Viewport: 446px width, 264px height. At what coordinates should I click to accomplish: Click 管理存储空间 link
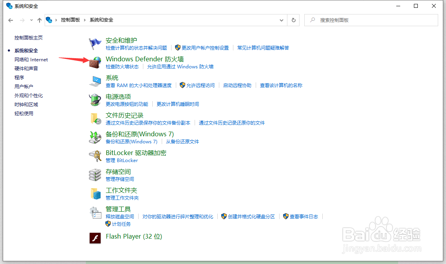tap(120, 179)
